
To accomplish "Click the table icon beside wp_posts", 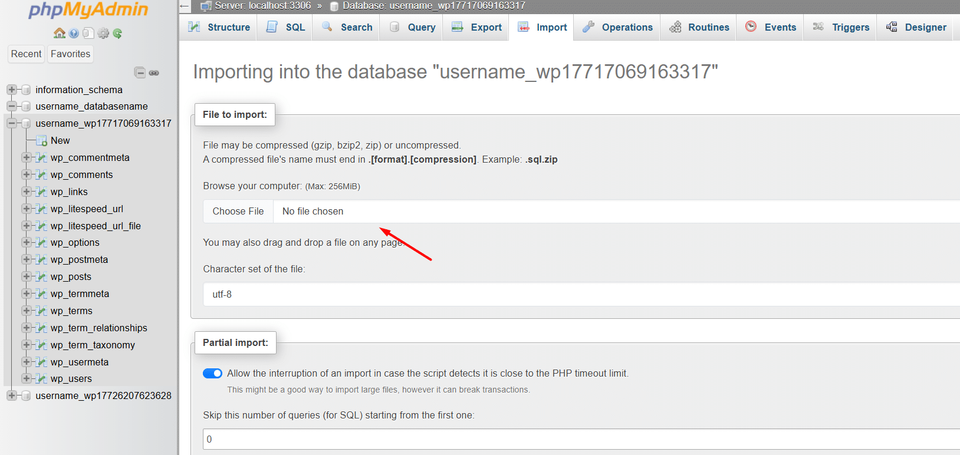I will [x=41, y=276].
